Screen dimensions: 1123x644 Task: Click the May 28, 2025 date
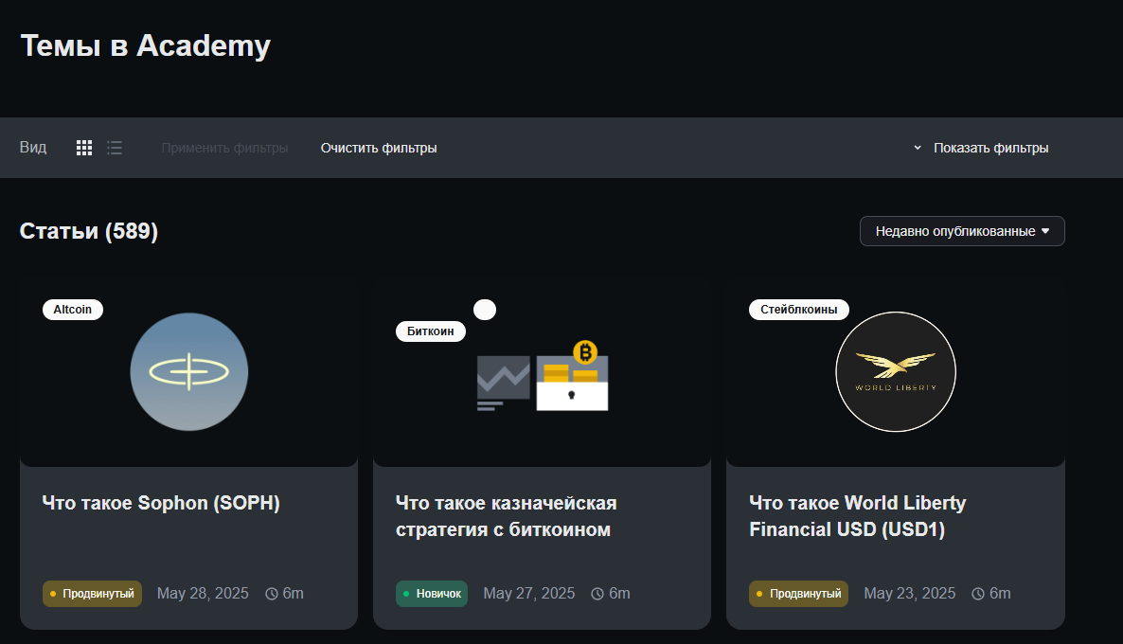click(x=203, y=593)
